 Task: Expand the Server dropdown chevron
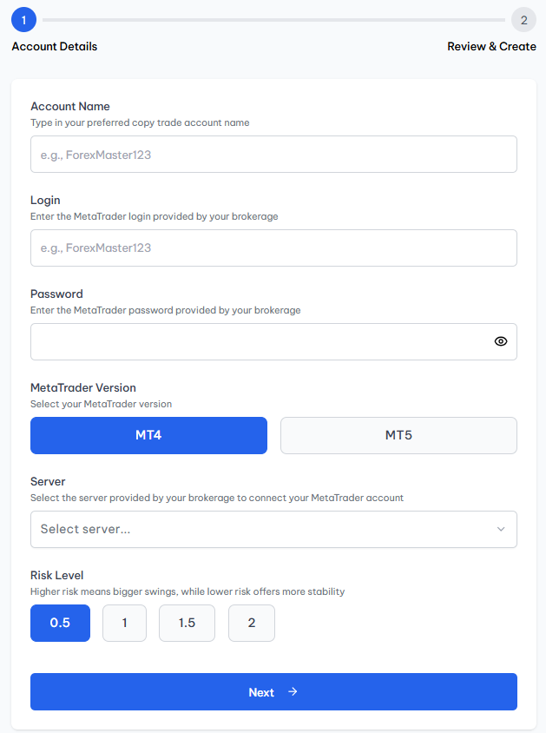tap(500, 529)
